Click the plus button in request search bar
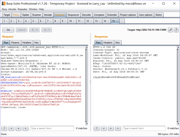Viewport: 180px width, 137px height. coord(19,128)
